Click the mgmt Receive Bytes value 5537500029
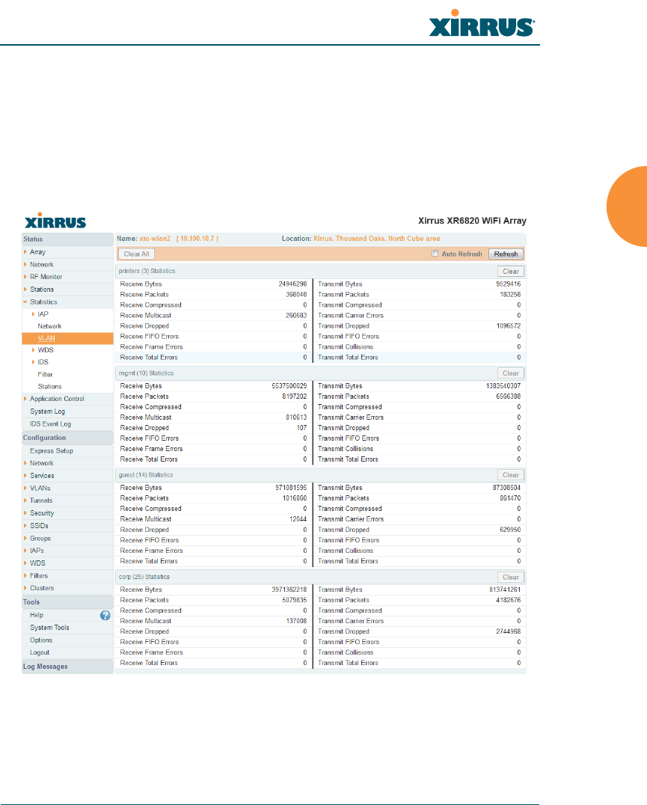This screenshot has width=647, height=805. [x=289, y=386]
